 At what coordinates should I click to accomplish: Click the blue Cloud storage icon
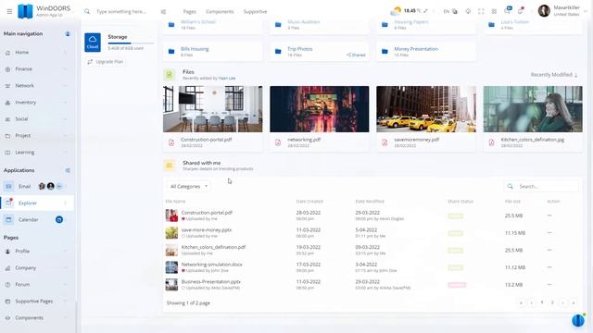[93, 43]
